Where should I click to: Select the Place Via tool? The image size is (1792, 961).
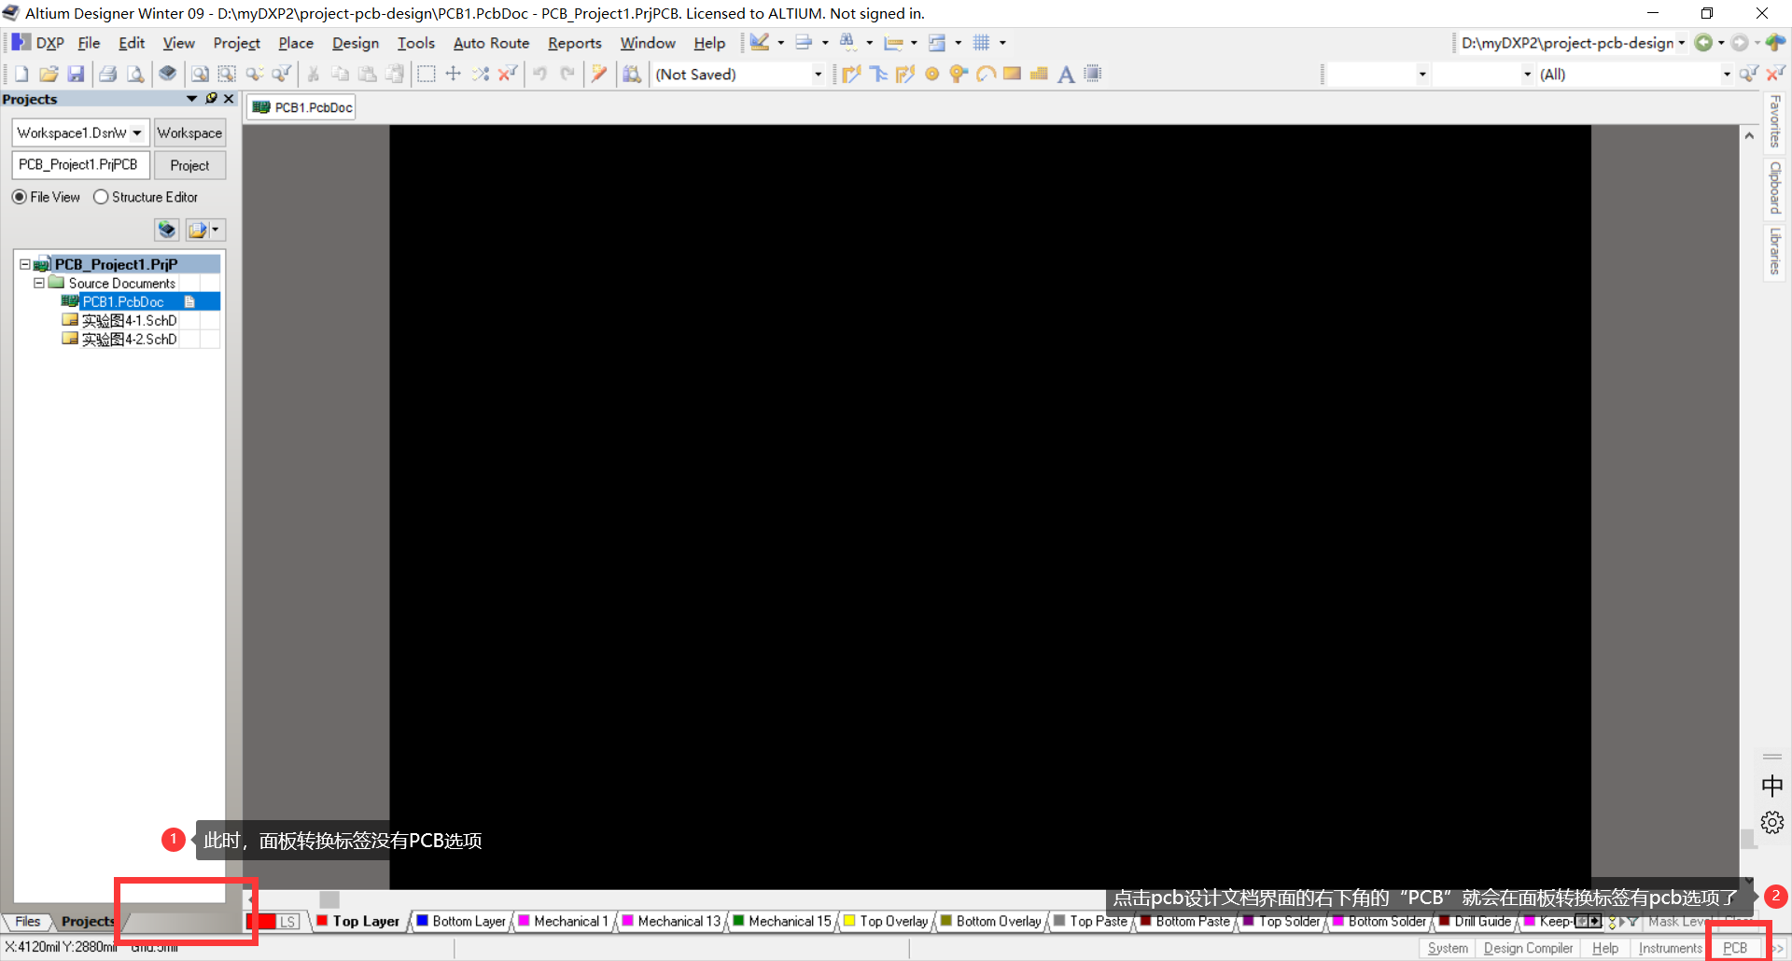[959, 74]
